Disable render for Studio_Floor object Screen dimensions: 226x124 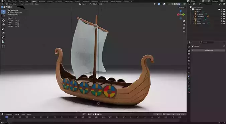[224, 23]
